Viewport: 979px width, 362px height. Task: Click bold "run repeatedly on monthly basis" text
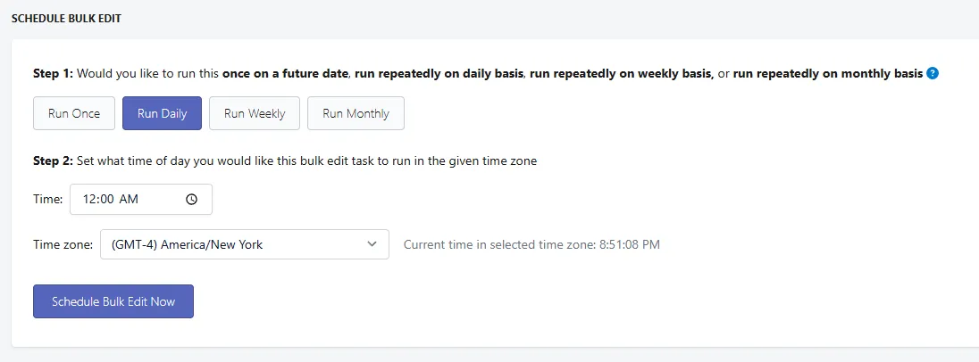[827, 73]
